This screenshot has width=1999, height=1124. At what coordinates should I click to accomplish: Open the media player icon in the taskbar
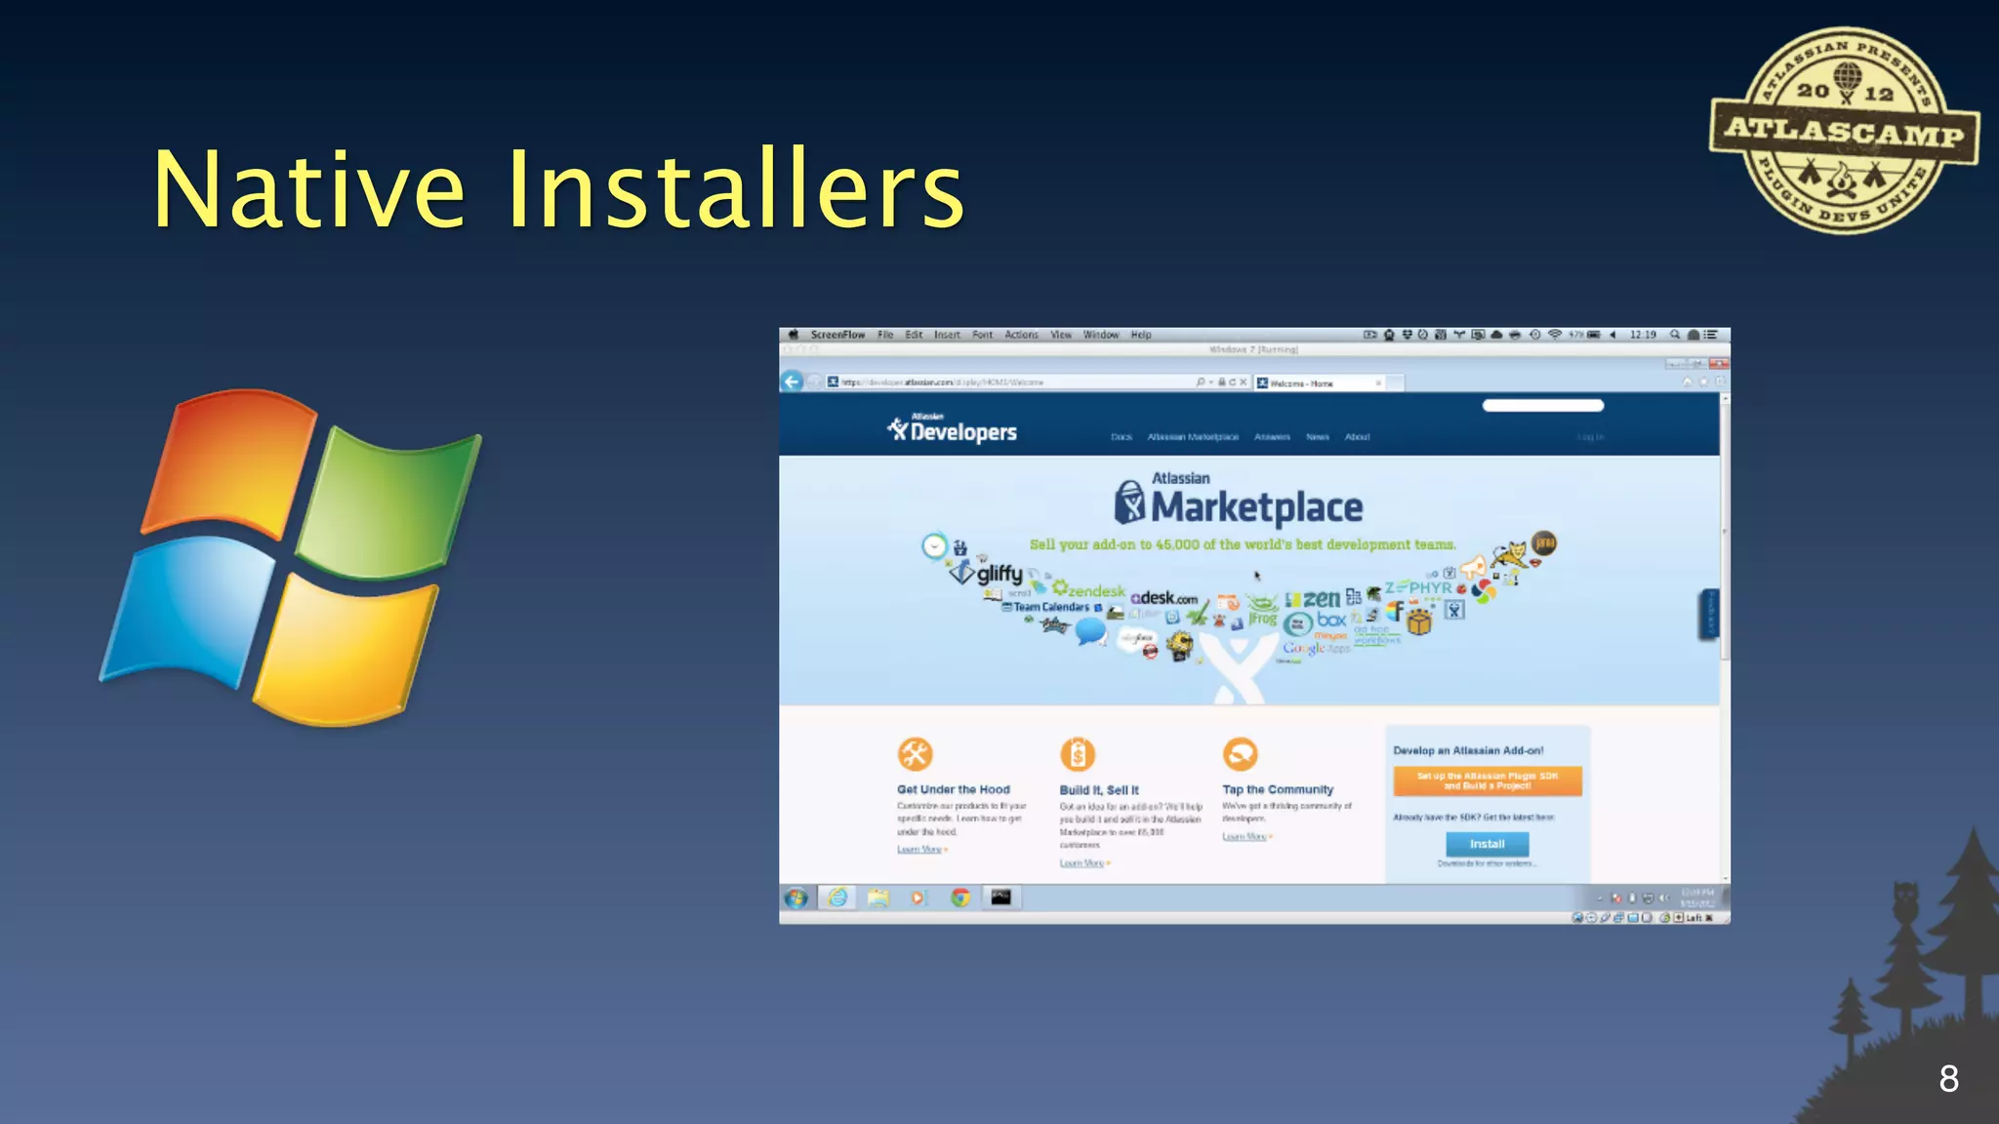click(918, 898)
